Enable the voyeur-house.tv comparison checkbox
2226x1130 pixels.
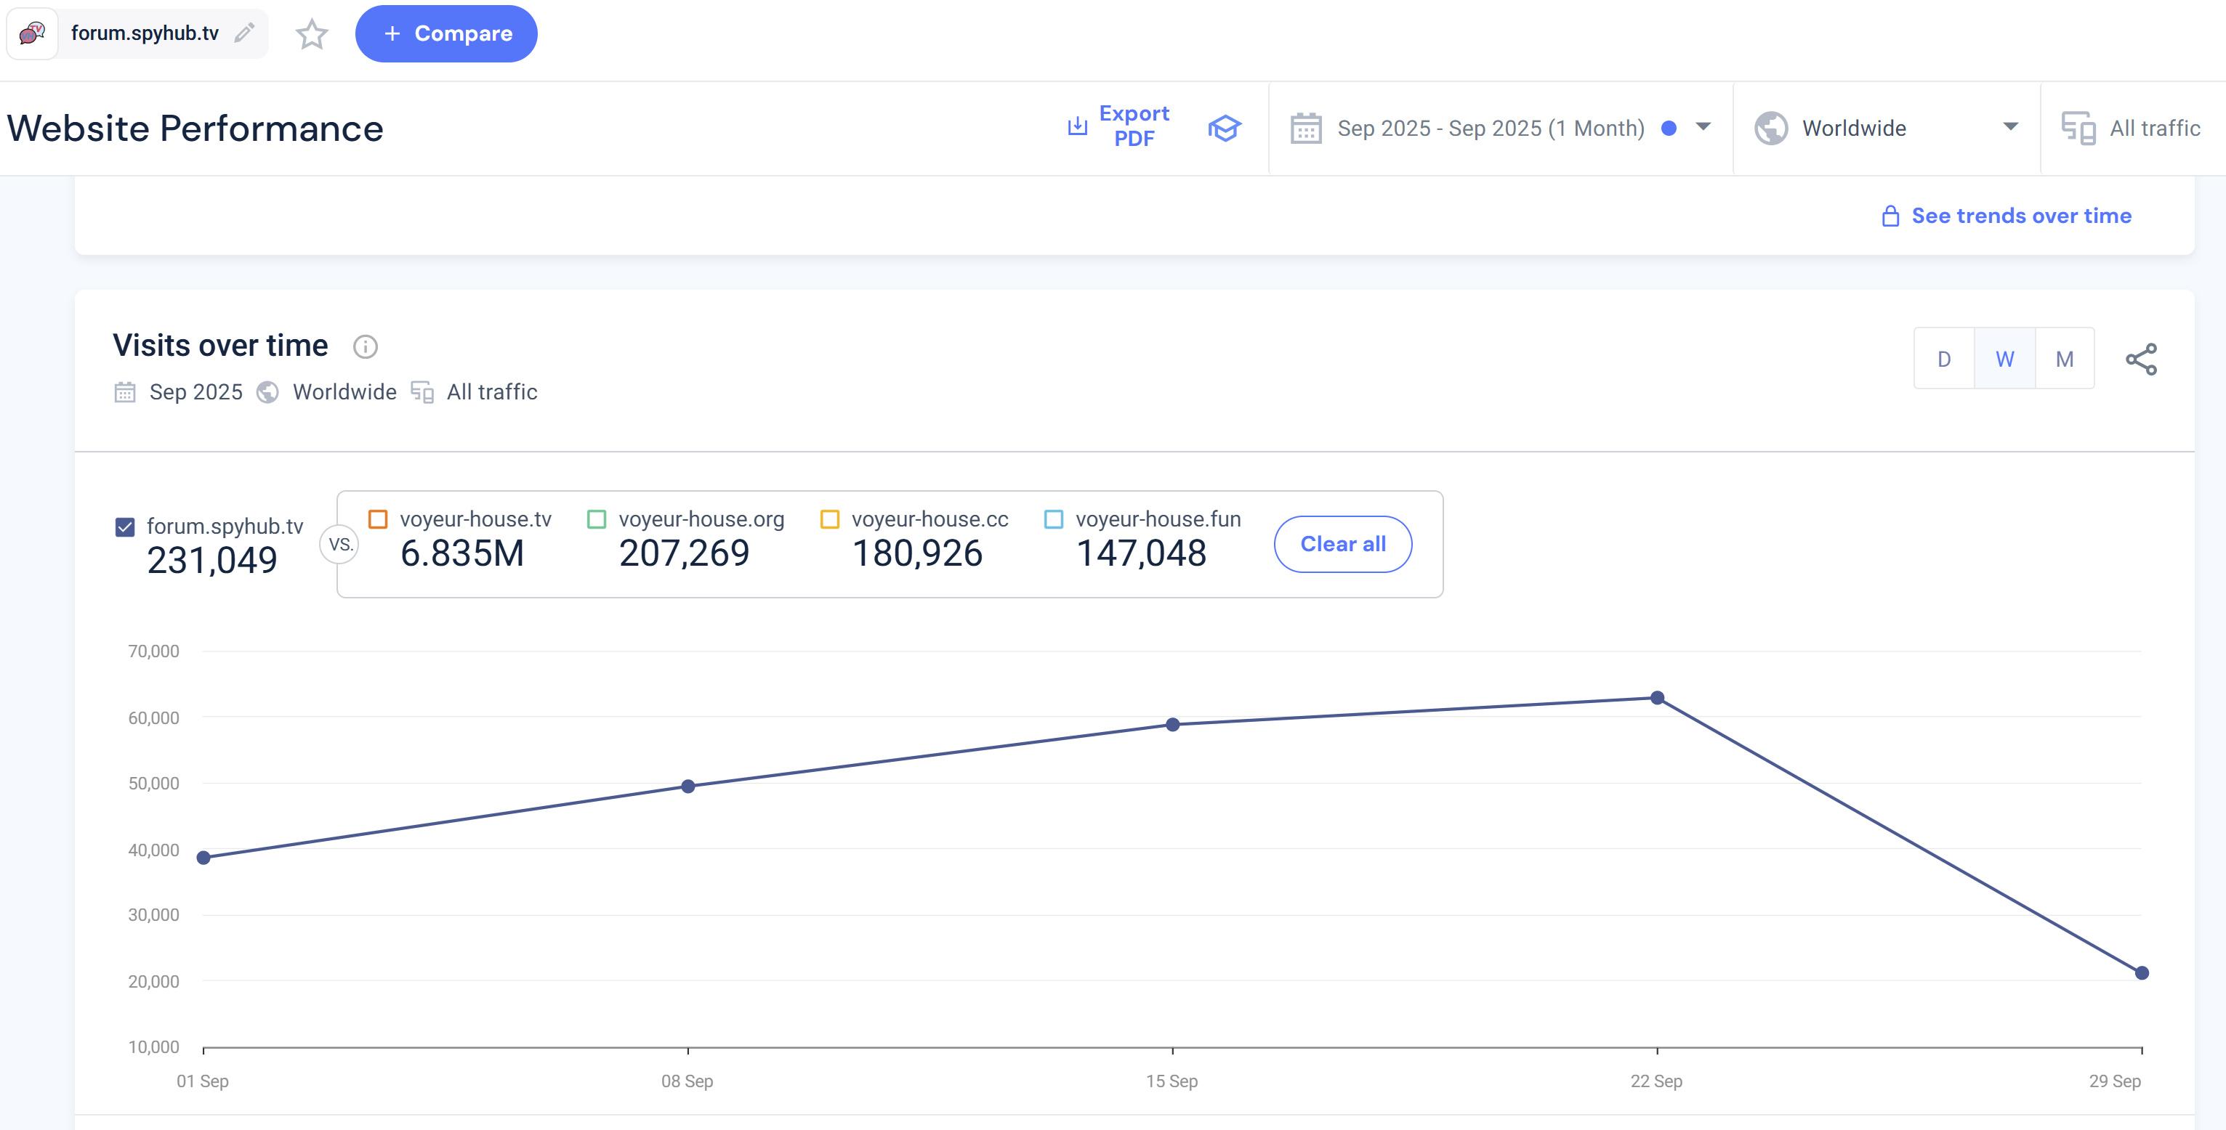378,519
